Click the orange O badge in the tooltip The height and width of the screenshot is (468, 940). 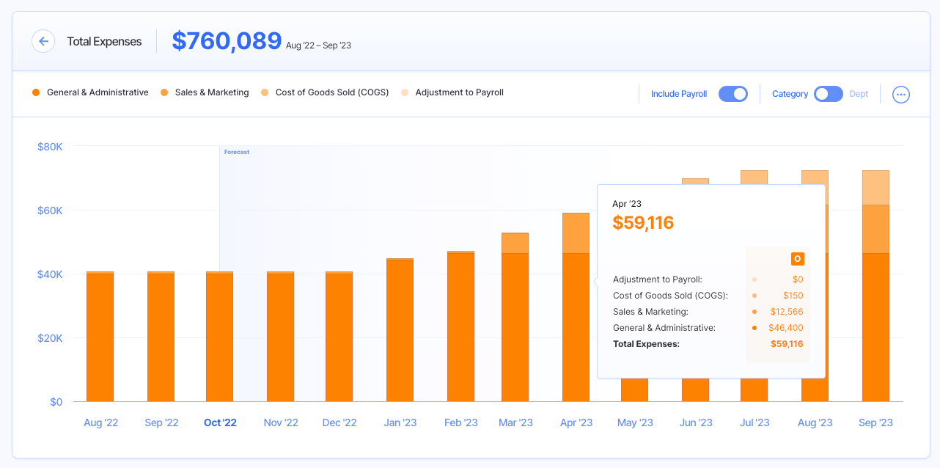[797, 258]
